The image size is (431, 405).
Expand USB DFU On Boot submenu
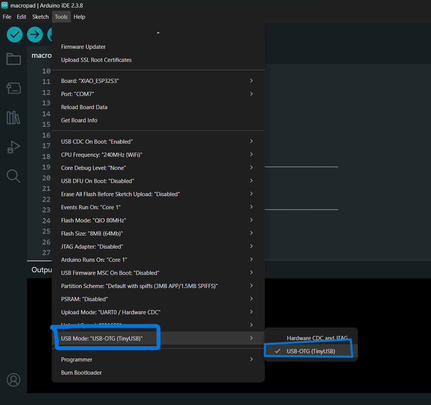click(158, 181)
